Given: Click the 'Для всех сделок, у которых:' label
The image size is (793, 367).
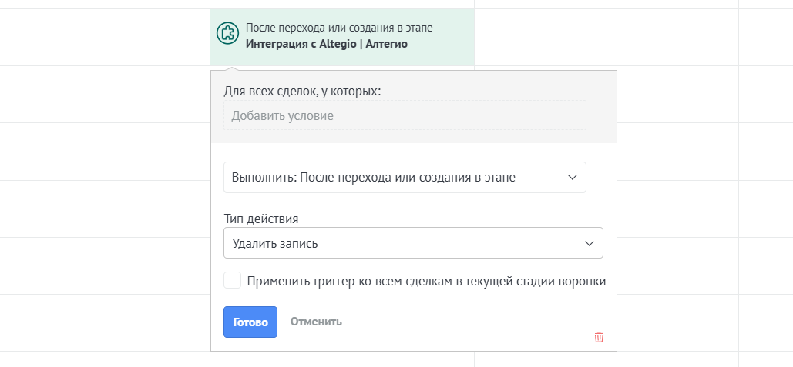Looking at the screenshot, I should tap(302, 92).
